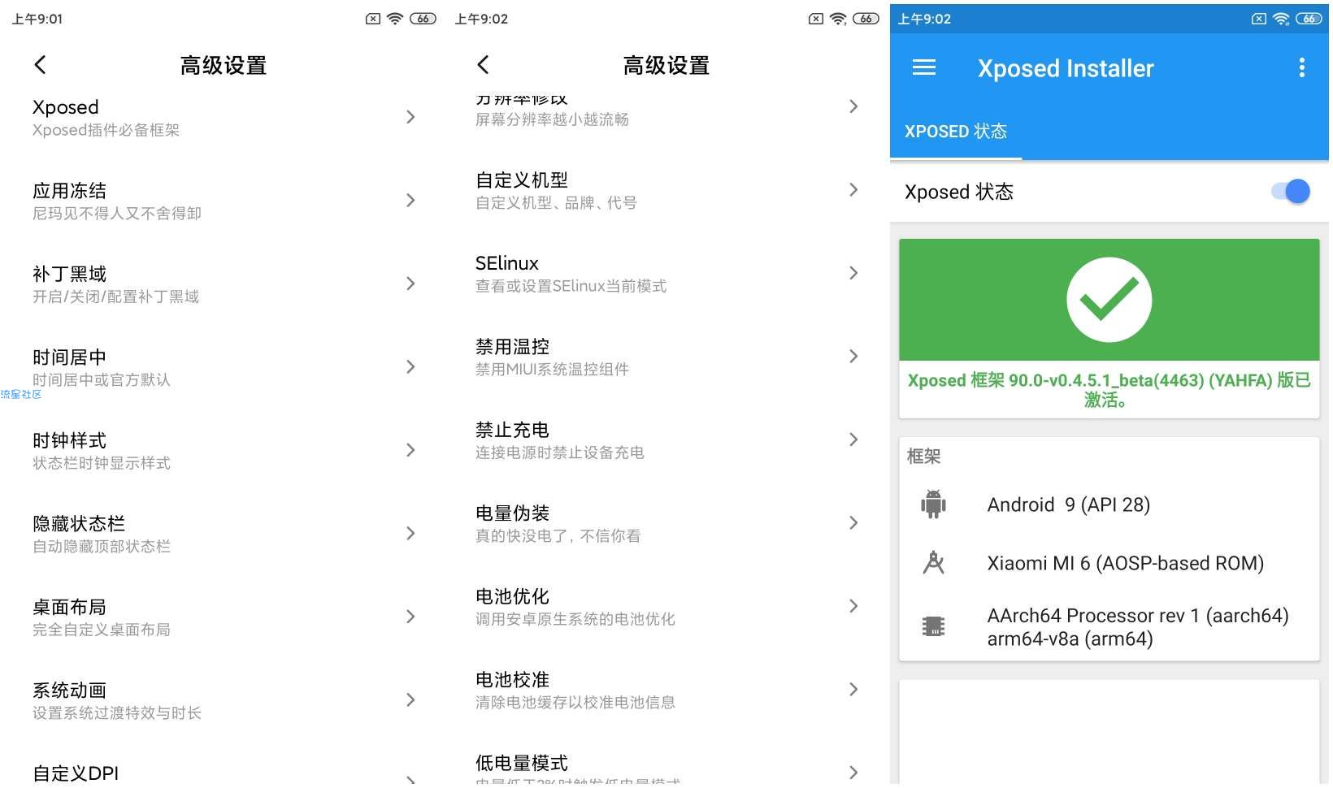Open 时间居中 settings item
The width and height of the screenshot is (1333, 788).
(x=221, y=367)
